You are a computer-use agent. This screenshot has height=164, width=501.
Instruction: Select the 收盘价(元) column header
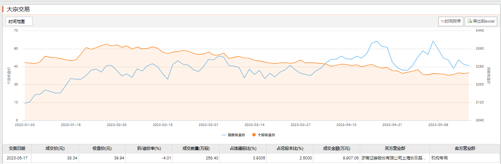pyautogui.click(x=102, y=149)
